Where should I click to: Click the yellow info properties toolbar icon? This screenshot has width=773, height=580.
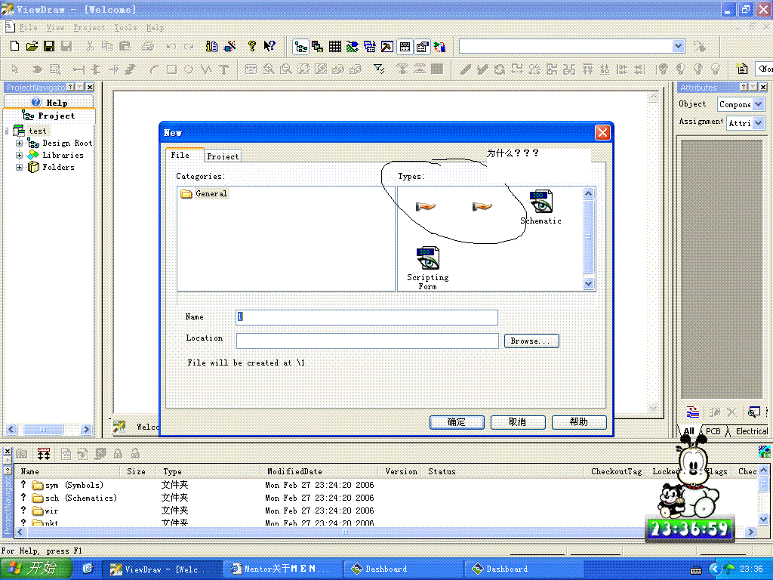212,46
